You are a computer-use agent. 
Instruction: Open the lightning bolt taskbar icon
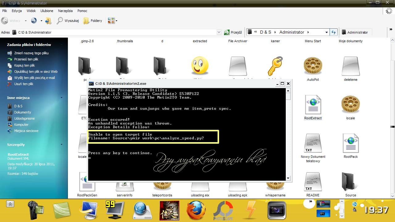click(251, 210)
